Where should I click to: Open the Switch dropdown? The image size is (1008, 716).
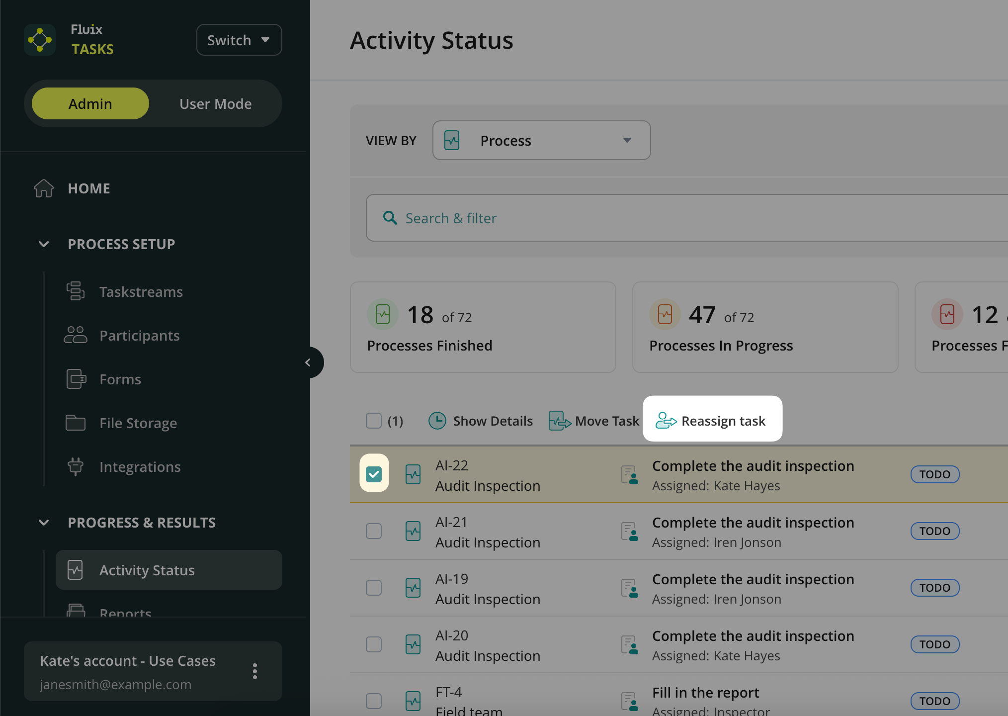click(x=239, y=40)
